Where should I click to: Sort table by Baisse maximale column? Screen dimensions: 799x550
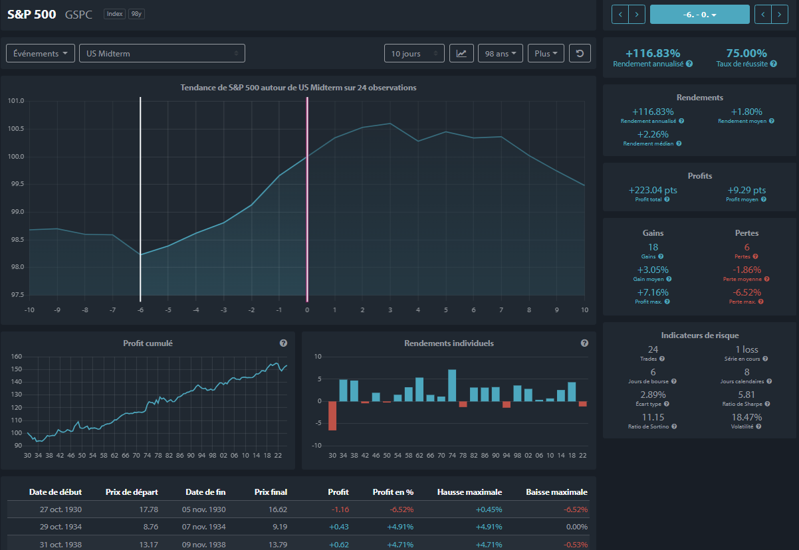[x=556, y=492]
